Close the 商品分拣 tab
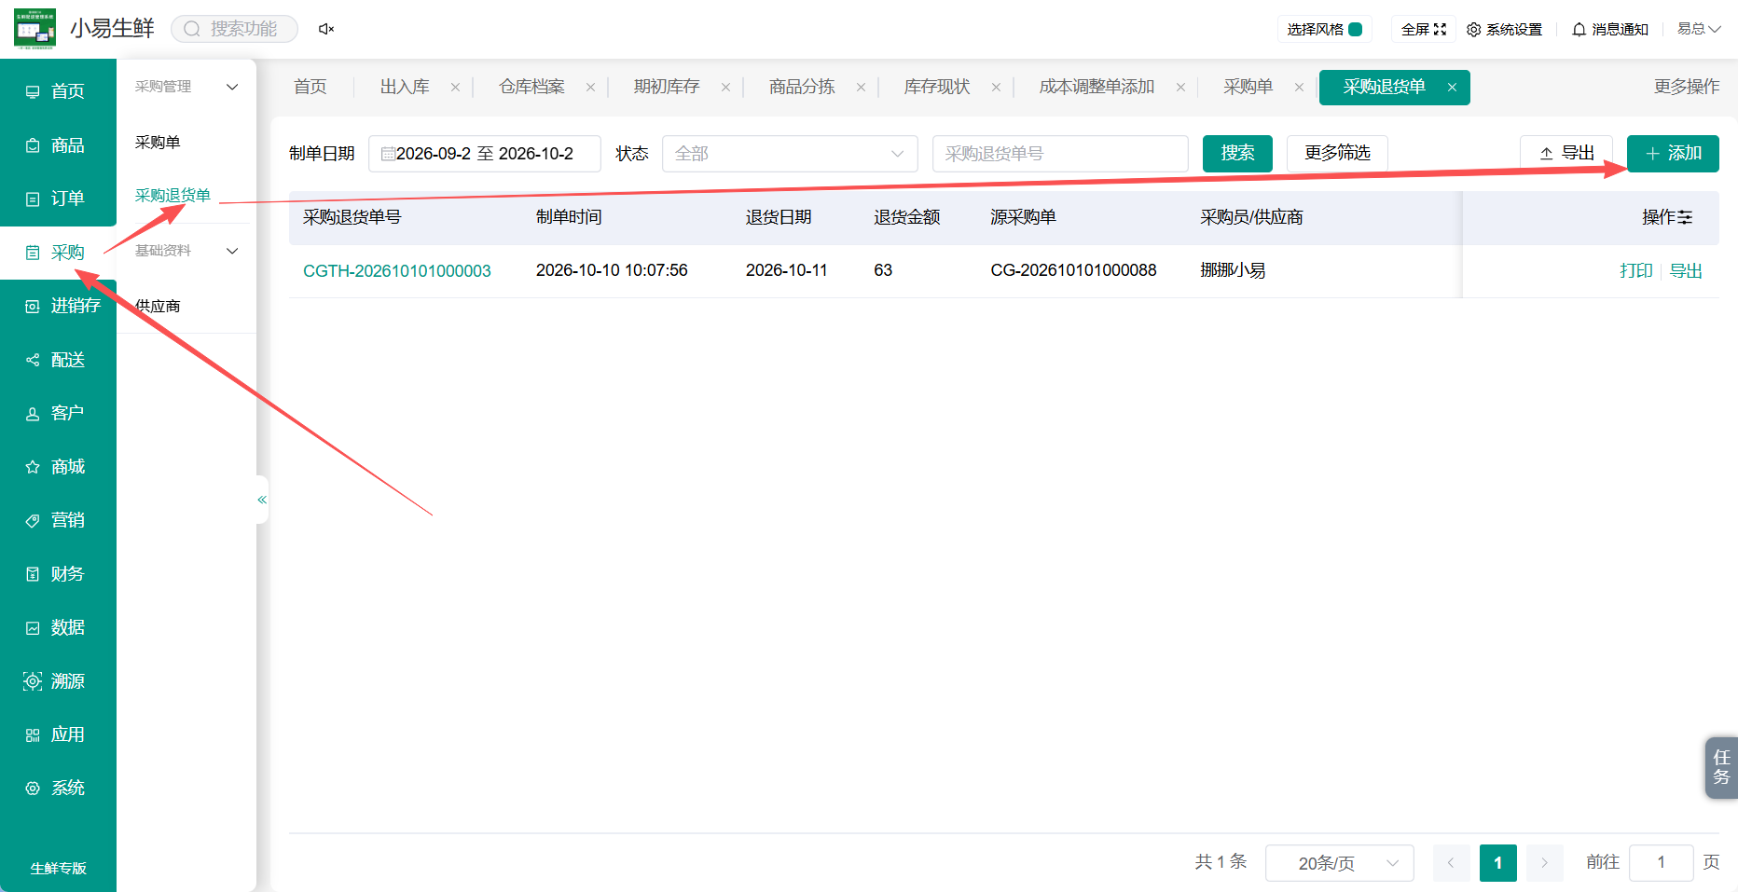Image resolution: width=1738 pixels, height=892 pixels. coord(861,88)
